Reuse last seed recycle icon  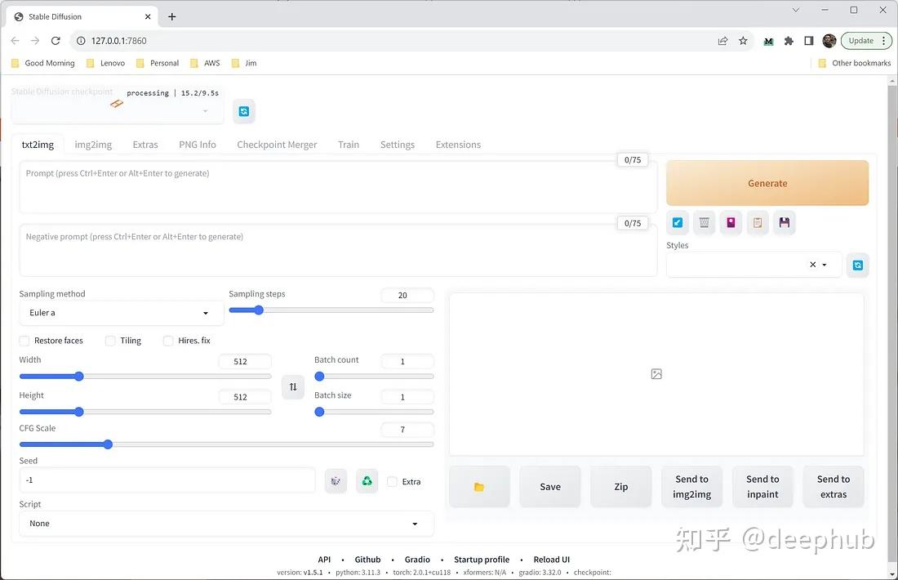point(367,481)
